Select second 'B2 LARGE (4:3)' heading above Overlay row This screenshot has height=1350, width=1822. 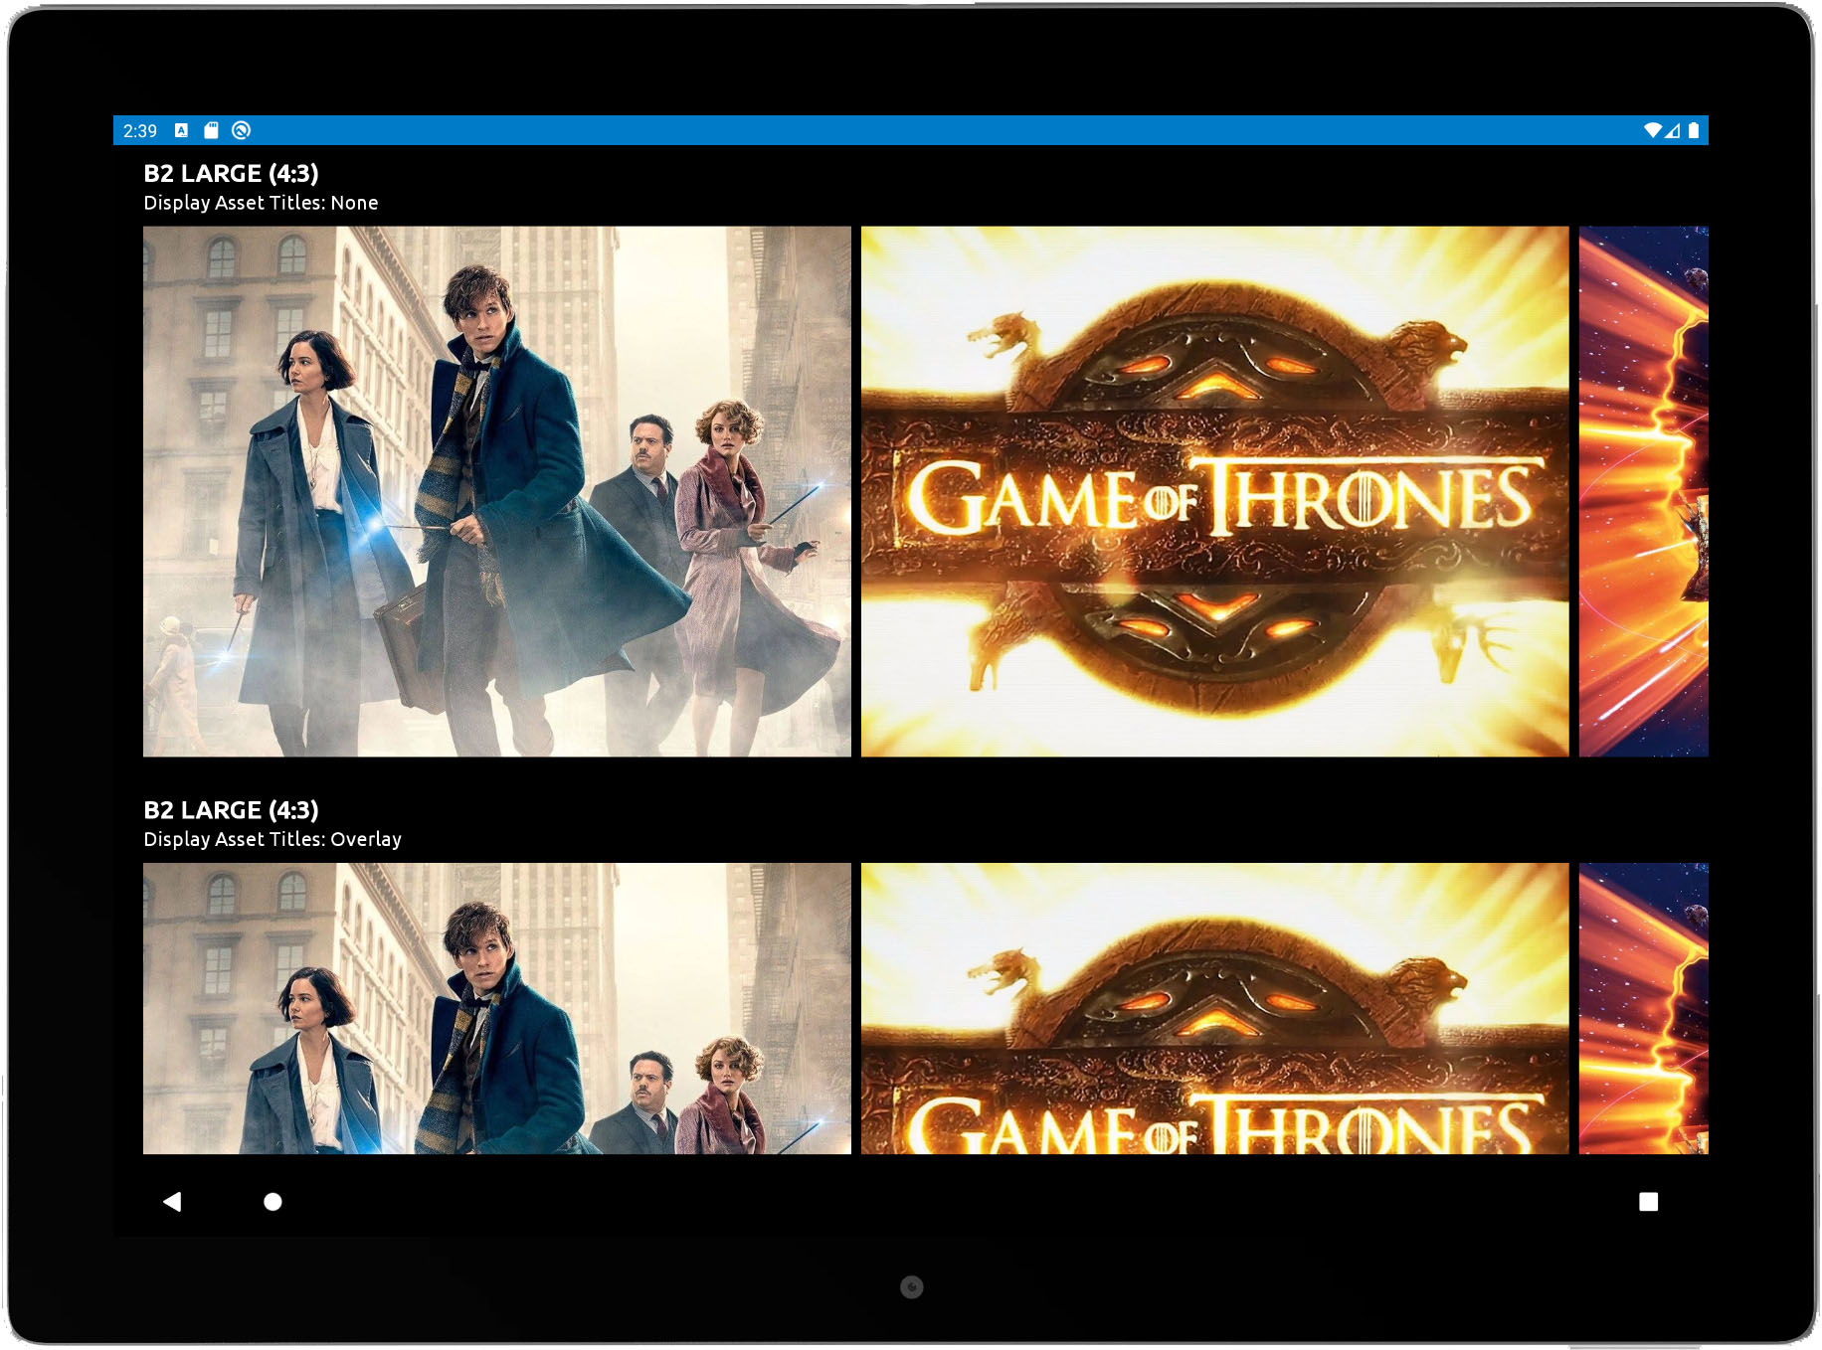pos(231,810)
